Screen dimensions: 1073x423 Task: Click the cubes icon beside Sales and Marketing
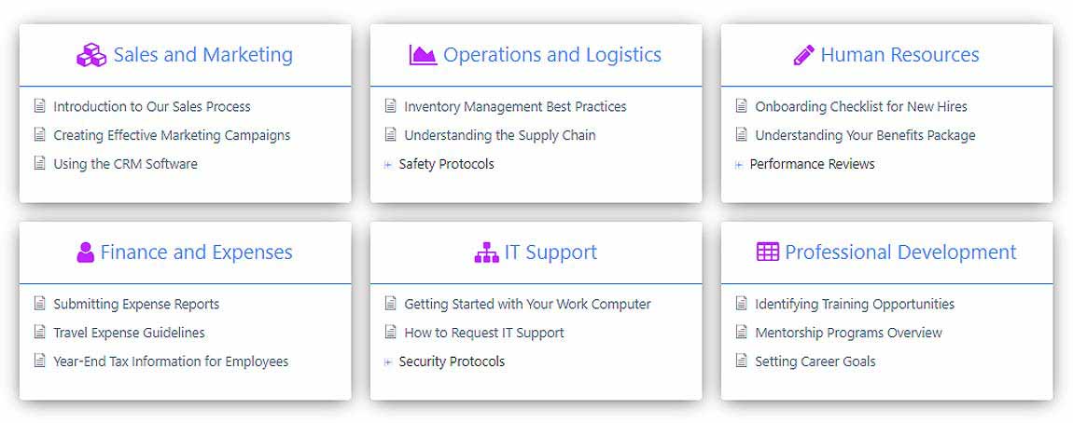point(91,56)
